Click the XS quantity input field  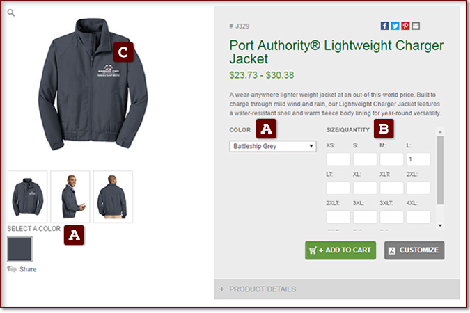coord(338,159)
